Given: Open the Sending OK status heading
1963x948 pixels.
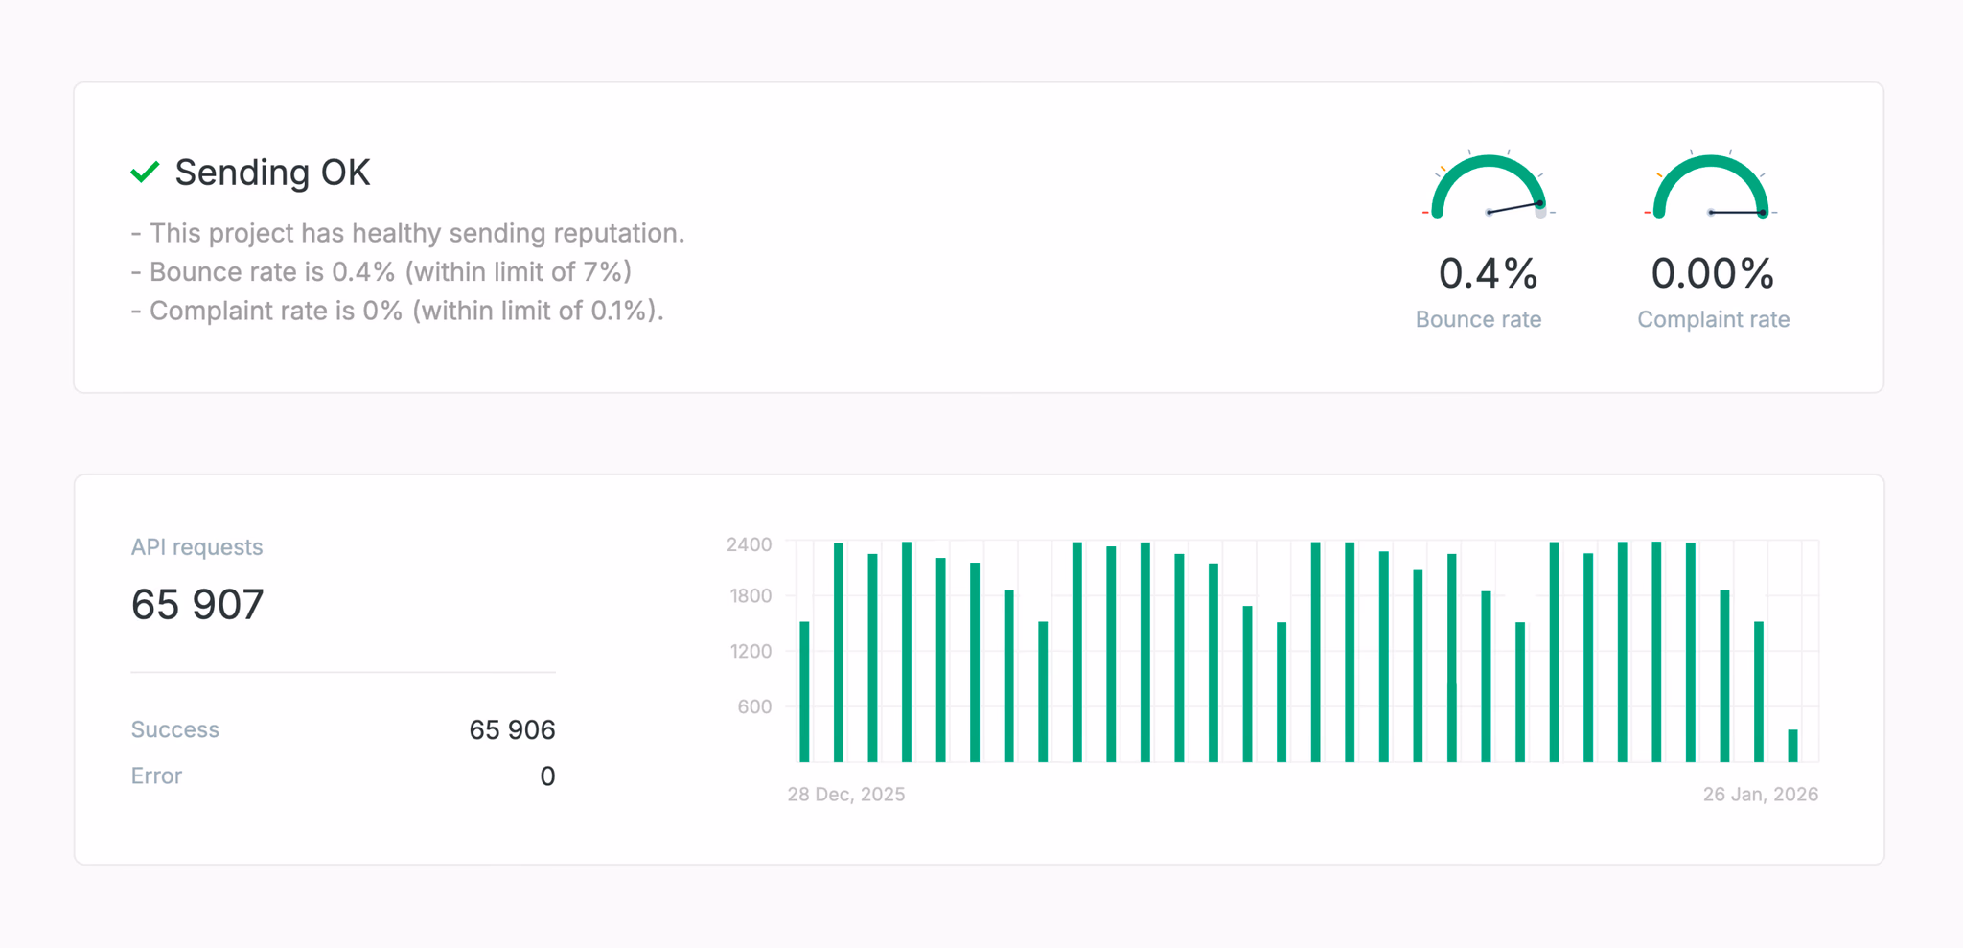Looking at the screenshot, I should 271,173.
